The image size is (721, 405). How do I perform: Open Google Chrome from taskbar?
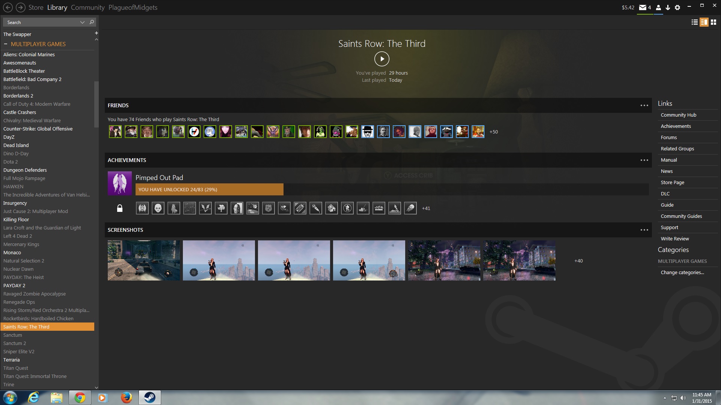80,397
